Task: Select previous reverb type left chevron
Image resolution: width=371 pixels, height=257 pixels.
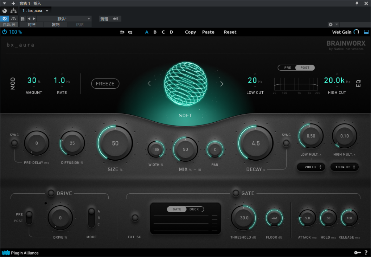Action: (x=149, y=84)
